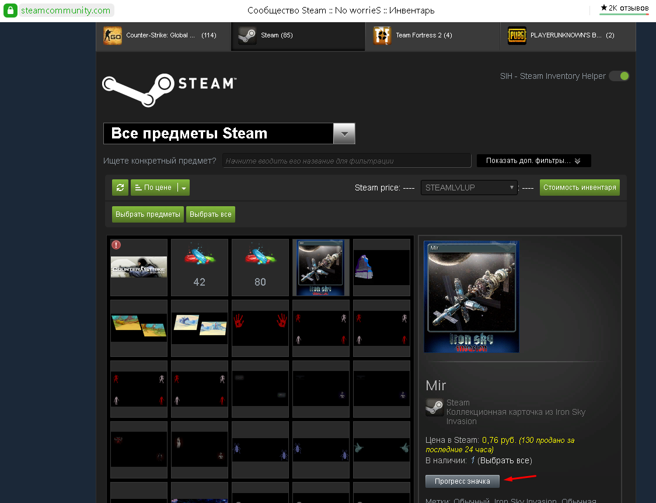
Task: Select the purple building item thumbnail
Action: [x=382, y=267]
